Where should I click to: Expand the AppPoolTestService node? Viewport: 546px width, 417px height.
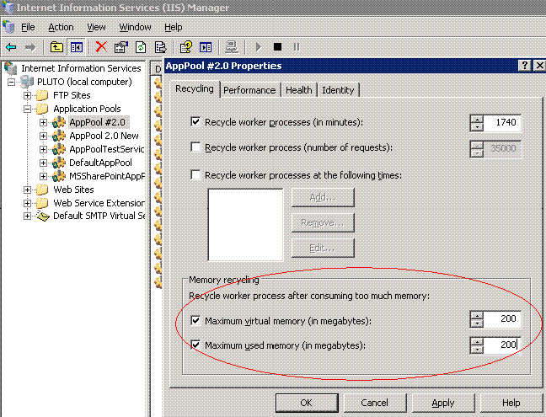pos(43,150)
